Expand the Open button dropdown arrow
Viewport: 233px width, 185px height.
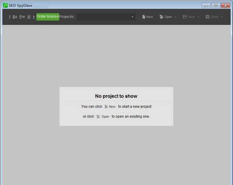[x=176, y=17]
